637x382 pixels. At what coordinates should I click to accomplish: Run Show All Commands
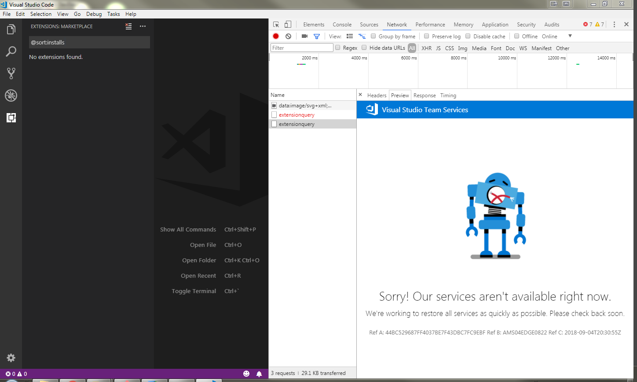188,229
